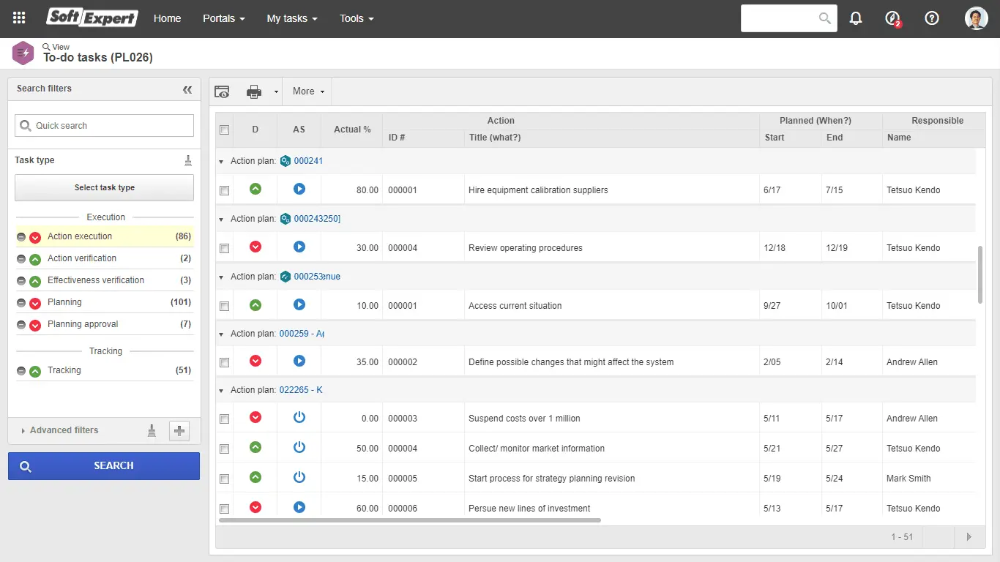The width and height of the screenshot is (1000, 562).
Task: Check the row checkbox for Suspend costs over 1 million
Action: [x=224, y=417]
